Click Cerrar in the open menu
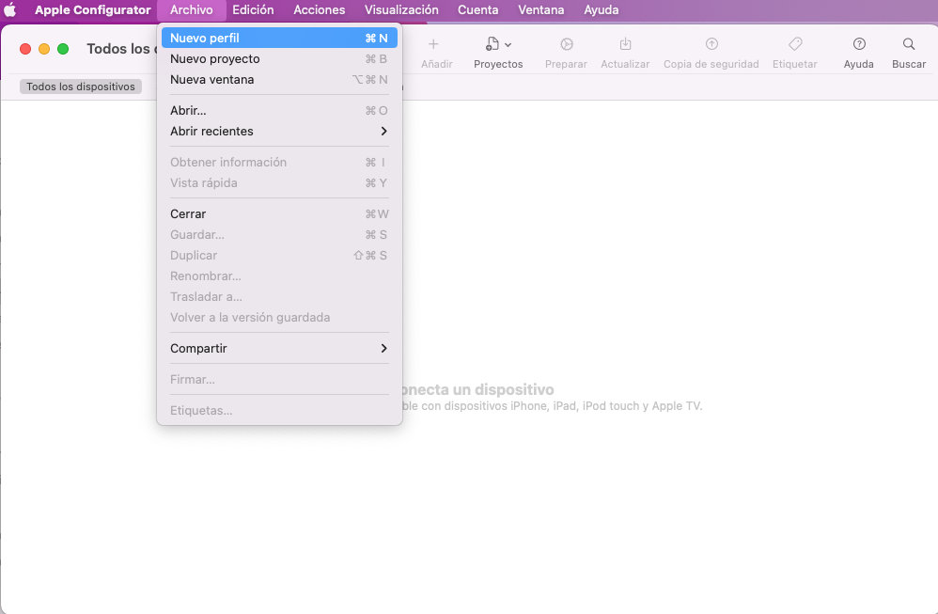The width and height of the screenshot is (938, 614). click(x=187, y=213)
